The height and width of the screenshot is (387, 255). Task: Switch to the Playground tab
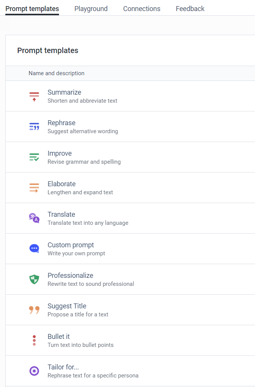click(x=91, y=9)
